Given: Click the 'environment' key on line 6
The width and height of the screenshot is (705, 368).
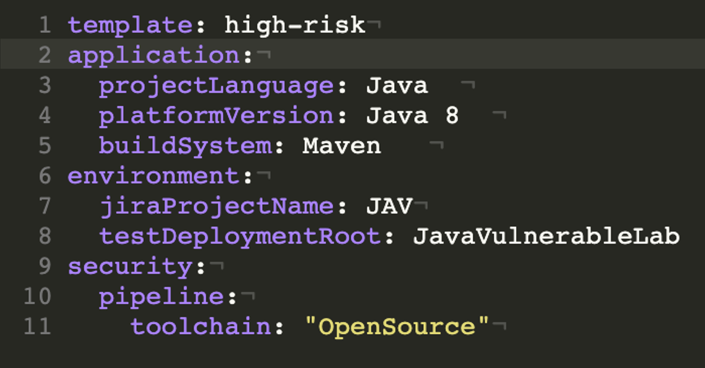Looking at the screenshot, I should tap(154, 176).
